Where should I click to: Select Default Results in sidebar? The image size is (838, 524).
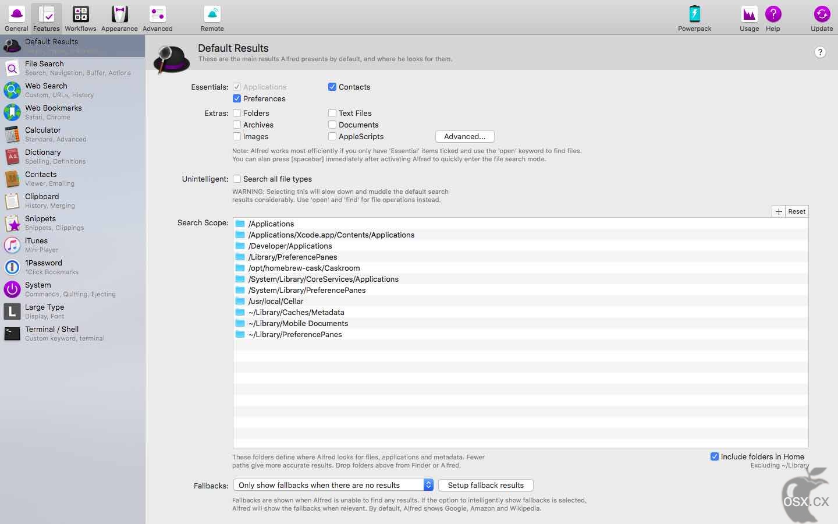[72, 46]
